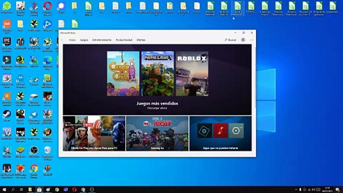Screen dimensions: 343x193
Task: Open taskbar search magnifier
Action: (13, 190)
